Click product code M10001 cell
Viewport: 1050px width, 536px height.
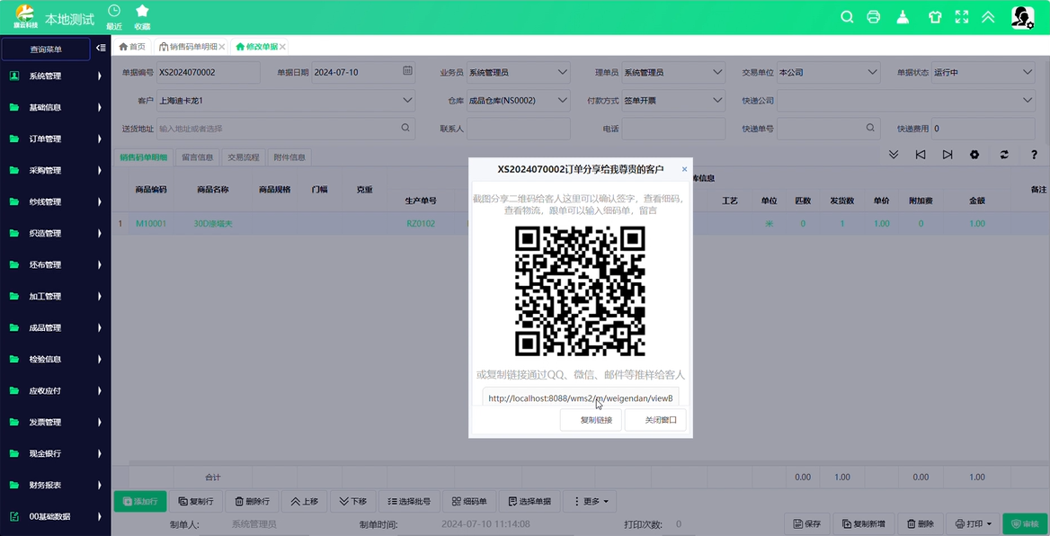(x=151, y=223)
